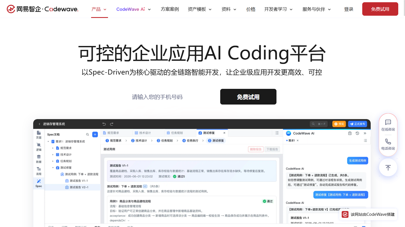Click the blue 正式发布 button

(x=357, y=124)
